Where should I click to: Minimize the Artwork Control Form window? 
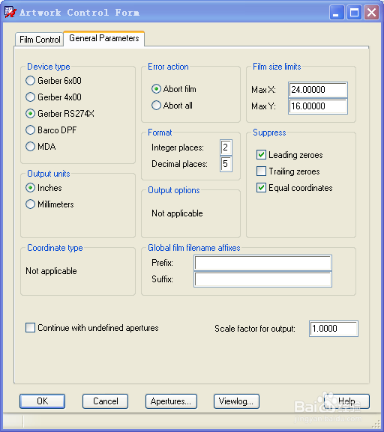337,13
